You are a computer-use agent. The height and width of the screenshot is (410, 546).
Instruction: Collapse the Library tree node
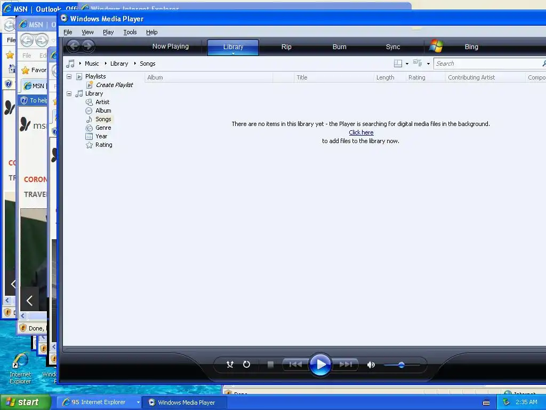(69, 93)
